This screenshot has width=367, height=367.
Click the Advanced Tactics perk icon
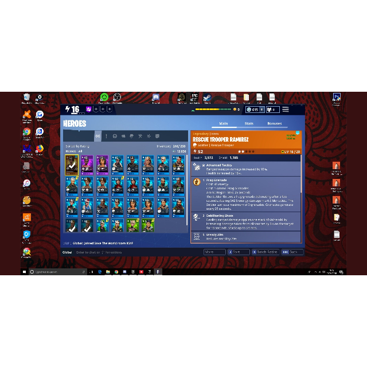click(197, 167)
